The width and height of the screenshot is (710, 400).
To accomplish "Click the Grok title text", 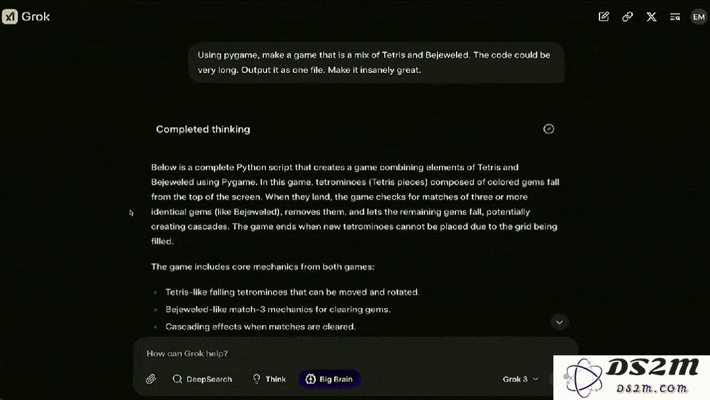I will [x=36, y=16].
